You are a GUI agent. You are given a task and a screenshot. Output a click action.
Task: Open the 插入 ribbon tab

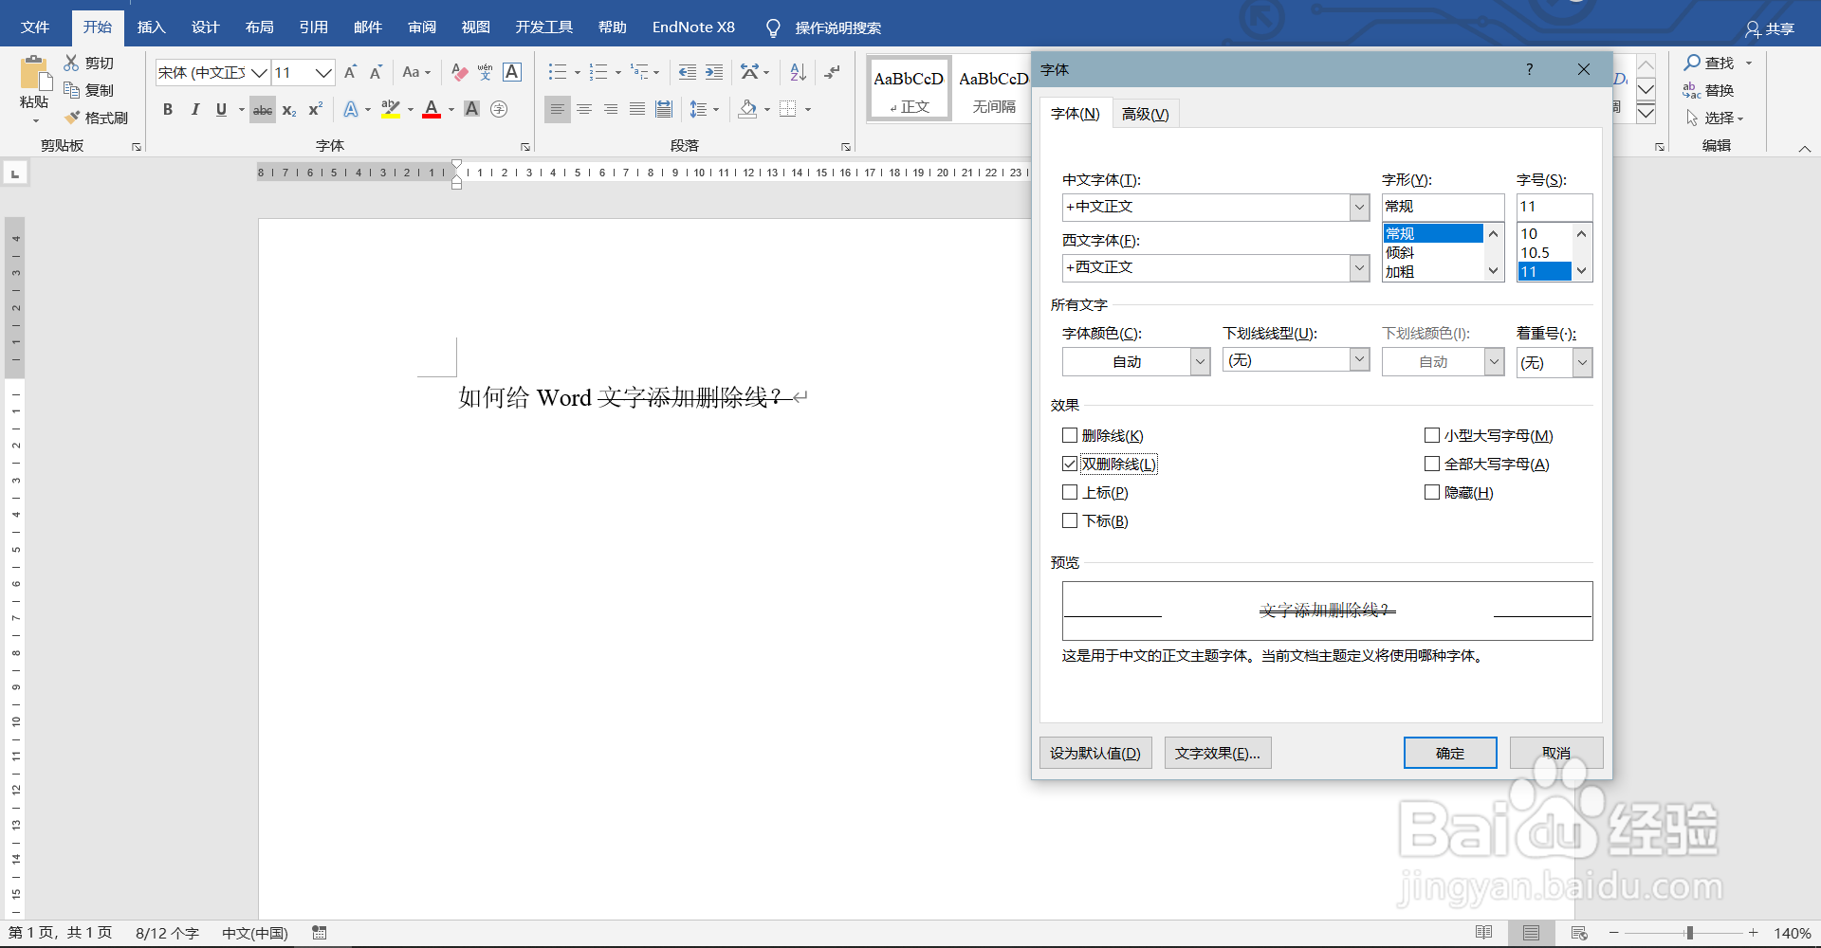(151, 27)
